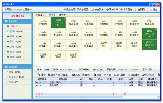
Task: Click the horizontal scrollbar's left arrow
Action: pyautogui.click(x=36, y=97)
